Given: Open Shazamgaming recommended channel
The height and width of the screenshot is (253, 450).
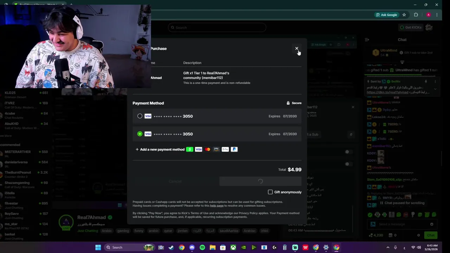Looking at the screenshot, I should coord(25,184).
